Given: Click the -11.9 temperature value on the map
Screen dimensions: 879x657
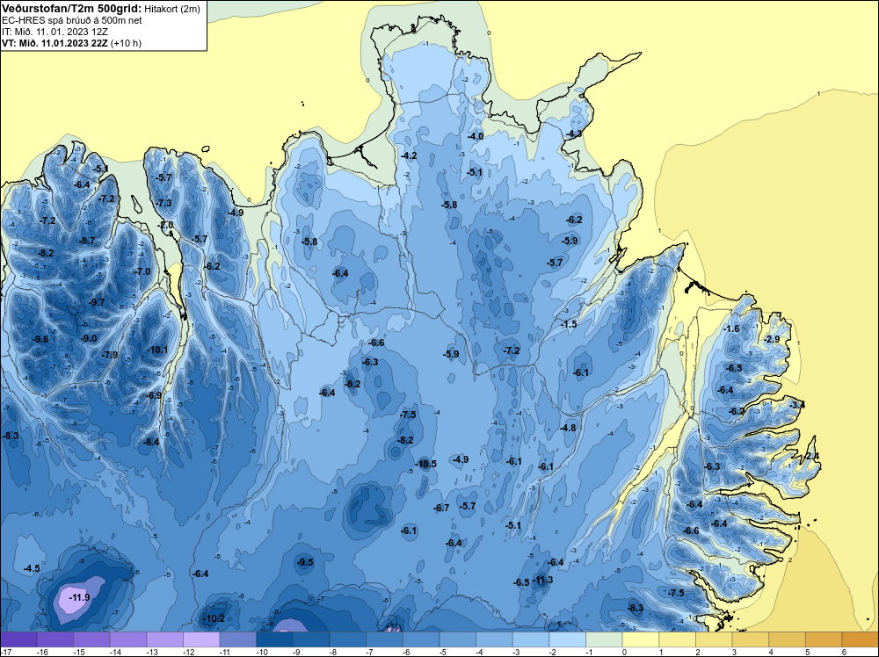Looking at the screenshot, I should pyautogui.click(x=79, y=597).
